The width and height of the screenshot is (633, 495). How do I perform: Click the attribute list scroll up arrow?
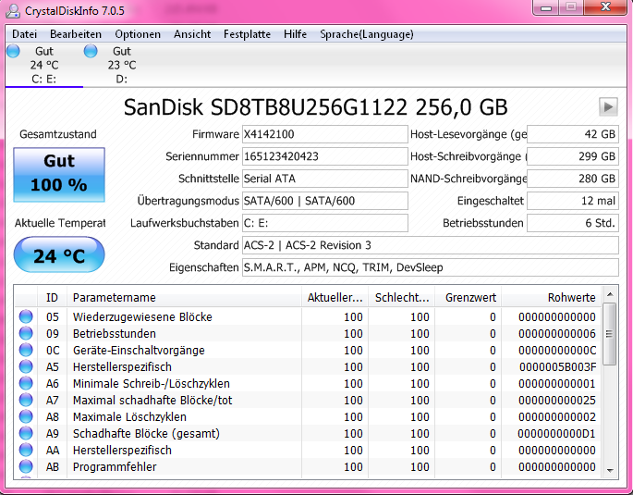(x=610, y=294)
